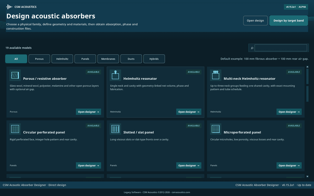Click the Porous / resistive absorber card icon

(x=15, y=75)
